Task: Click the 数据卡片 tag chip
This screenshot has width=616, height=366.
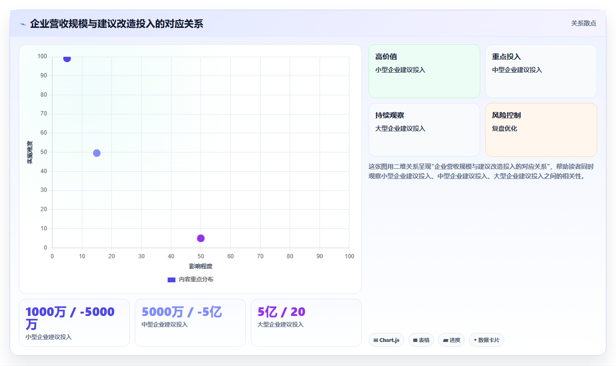Action: [x=487, y=340]
